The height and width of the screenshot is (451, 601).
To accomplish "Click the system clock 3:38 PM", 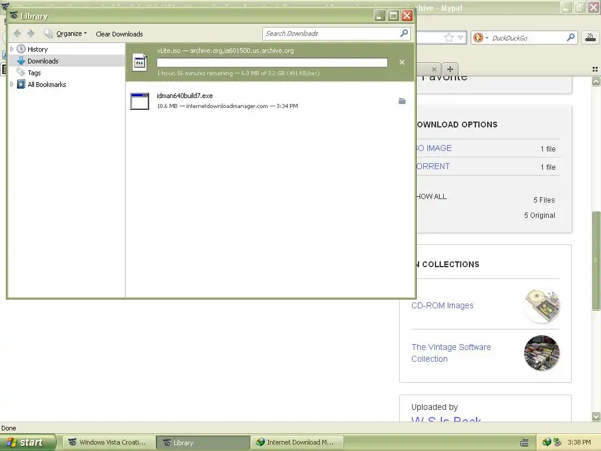I will pos(579,442).
